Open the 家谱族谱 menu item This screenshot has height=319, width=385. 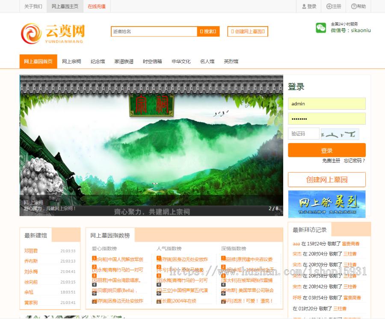(x=124, y=61)
